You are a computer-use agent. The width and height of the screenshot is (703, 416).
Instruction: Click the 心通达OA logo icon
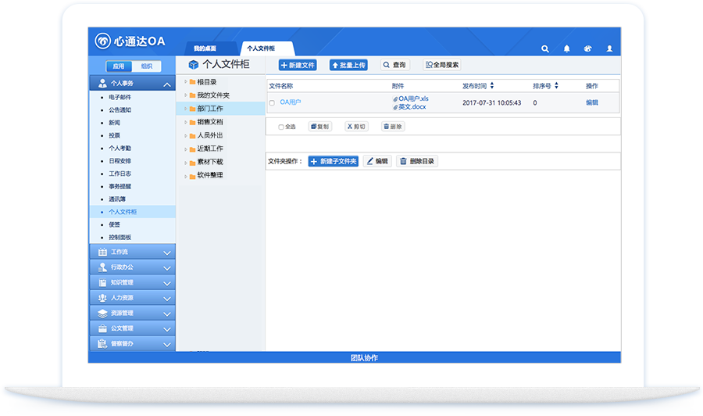pyautogui.click(x=102, y=41)
